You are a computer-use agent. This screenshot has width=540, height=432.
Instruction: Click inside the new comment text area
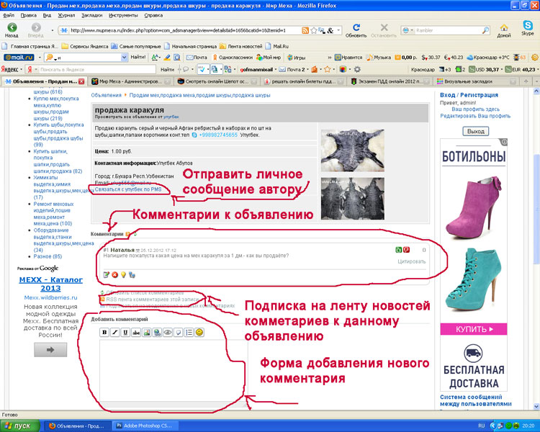pyautogui.click(x=174, y=370)
